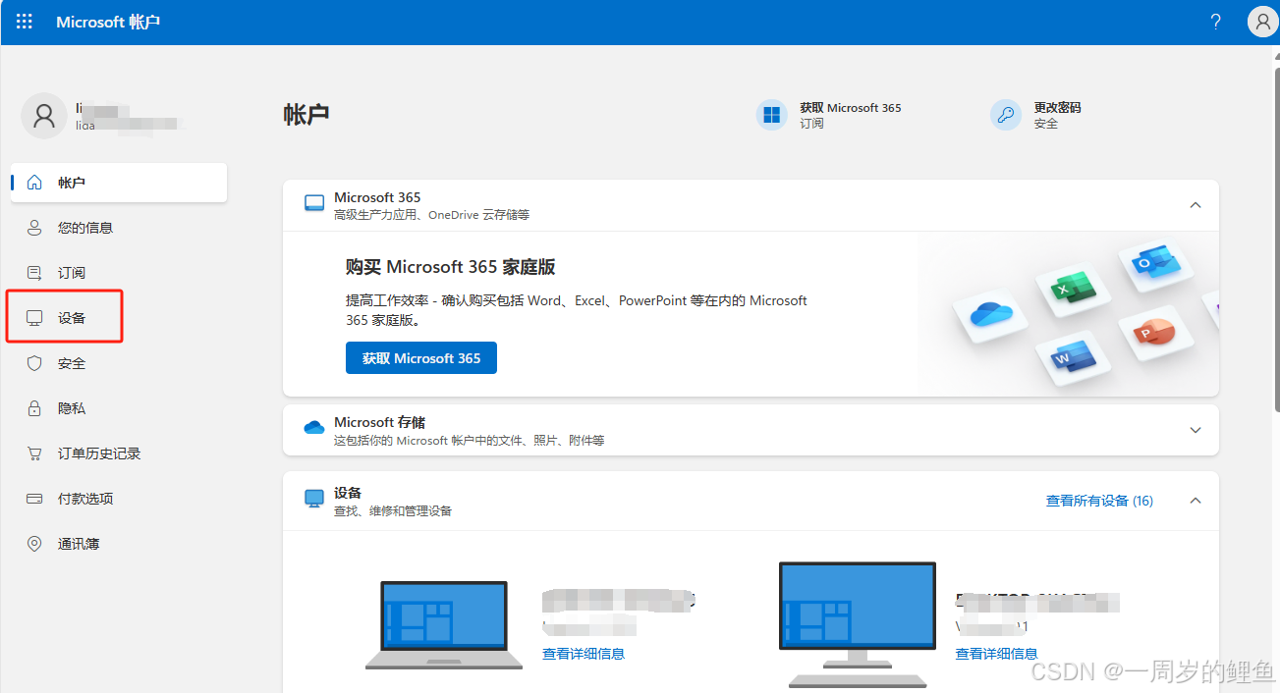1280x693 pixels.
Task: Click 查看详细信息 under the laptop device
Action: (584, 653)
